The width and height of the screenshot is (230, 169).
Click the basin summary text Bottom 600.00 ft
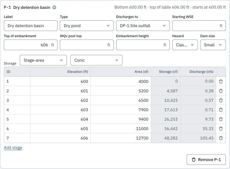pyautogui.click(x=130, y=7)
